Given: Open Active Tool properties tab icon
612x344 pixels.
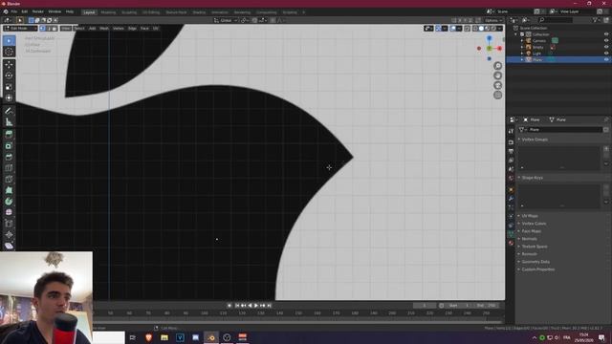Looking at the screenshot, I should point(511,132).
